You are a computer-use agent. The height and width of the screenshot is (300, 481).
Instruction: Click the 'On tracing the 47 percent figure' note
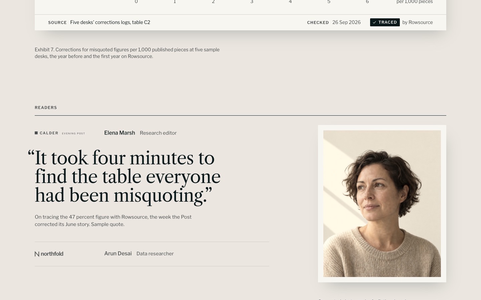pos(113,221)
